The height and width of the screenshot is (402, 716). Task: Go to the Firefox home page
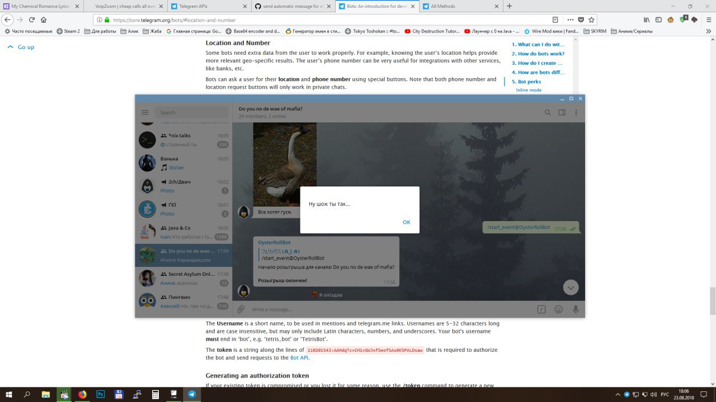point(44,20)
